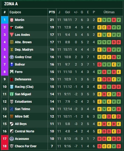Screen dimensions: 124x151
Task: Click the Morón team crest icon
Action: click(x=12, y=20)
